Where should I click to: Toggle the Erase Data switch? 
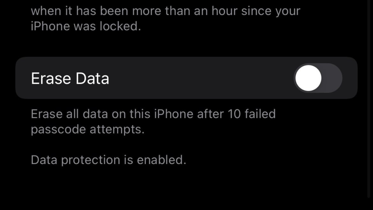click(318, 78)
